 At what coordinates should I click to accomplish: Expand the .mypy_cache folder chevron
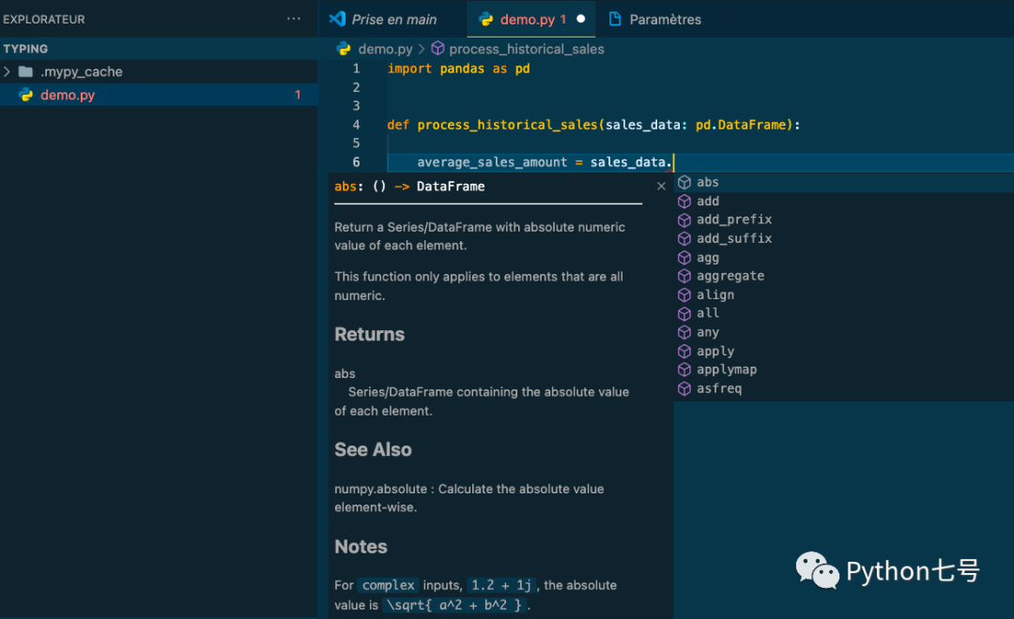(x=8, y=71)
